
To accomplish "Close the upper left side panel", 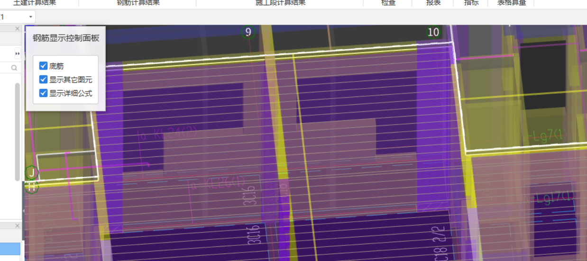I will coord(18,29).
